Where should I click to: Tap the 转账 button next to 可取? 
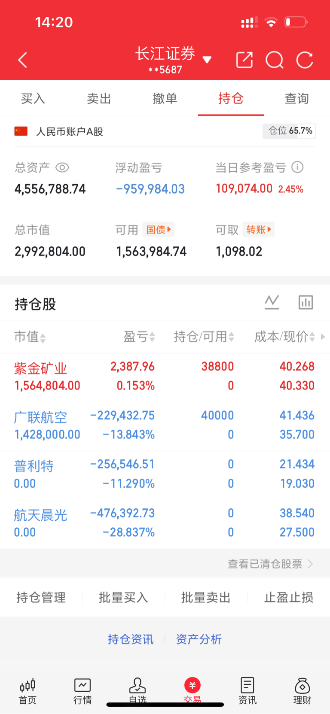pos(259,230)
